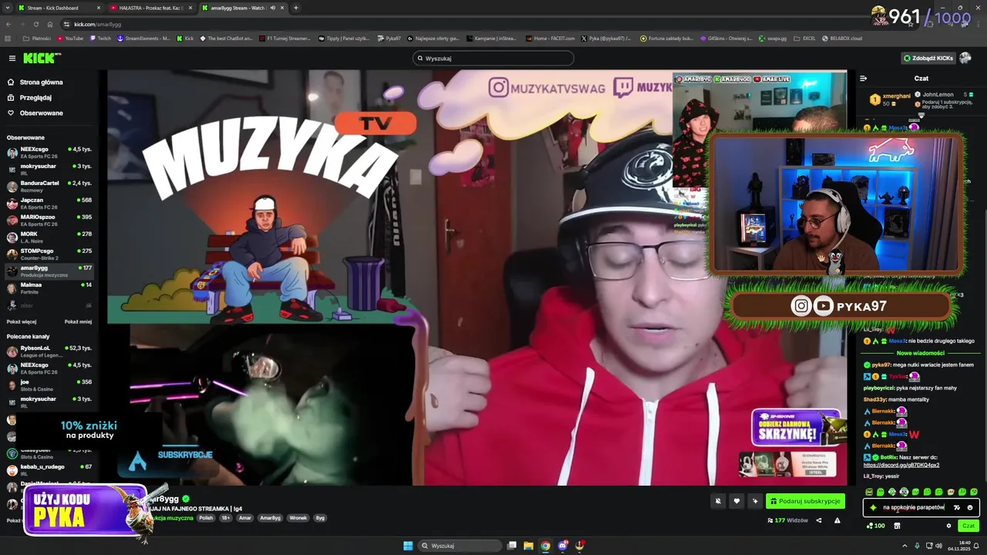
Task: Open NEEXcsgo channel in Obserwowane list
Action: click(x=49, y=153)
